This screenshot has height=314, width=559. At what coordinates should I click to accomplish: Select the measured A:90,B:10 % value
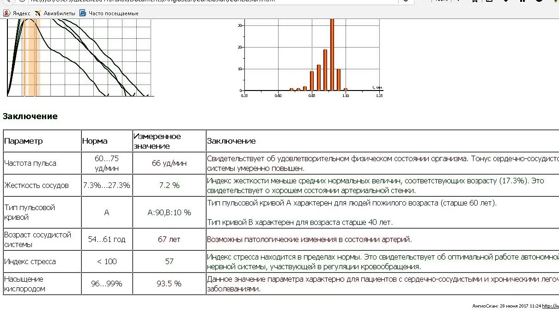pyautogui.click(x=169, y=212)
